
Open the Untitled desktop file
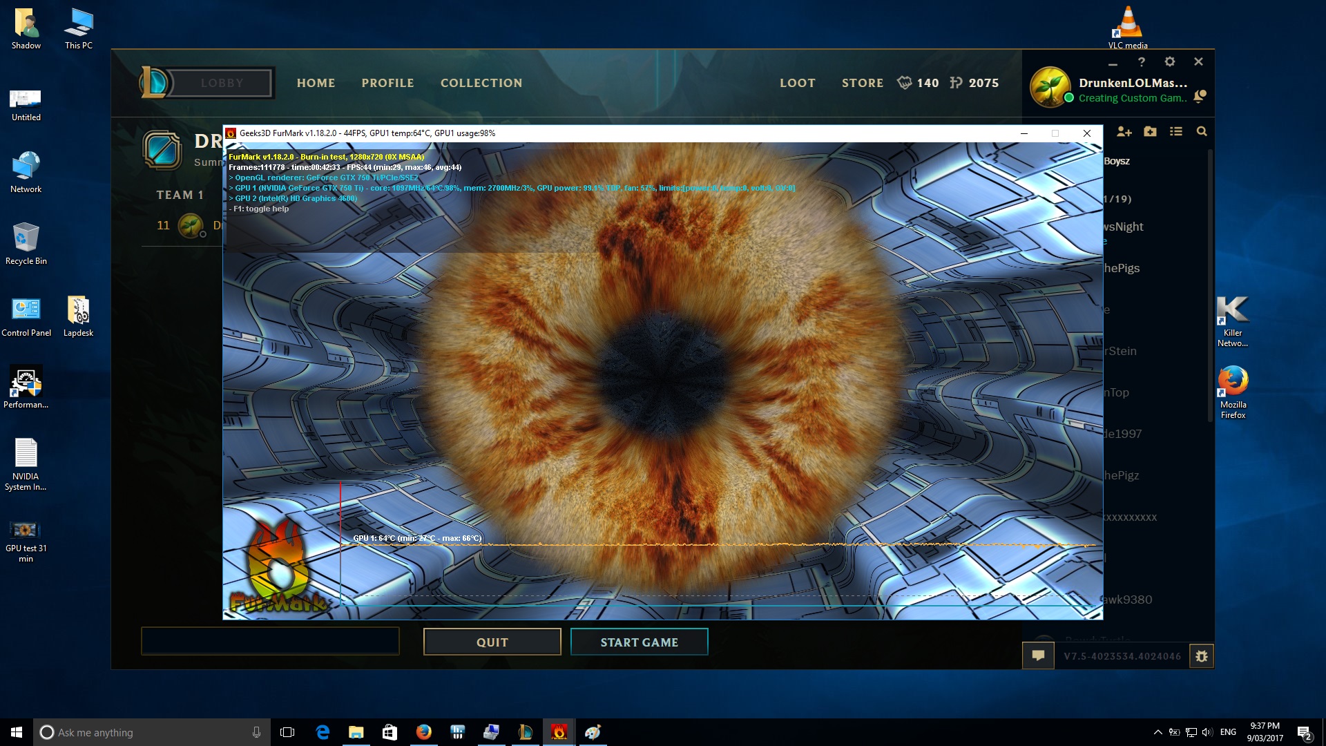tap(26, 104)
